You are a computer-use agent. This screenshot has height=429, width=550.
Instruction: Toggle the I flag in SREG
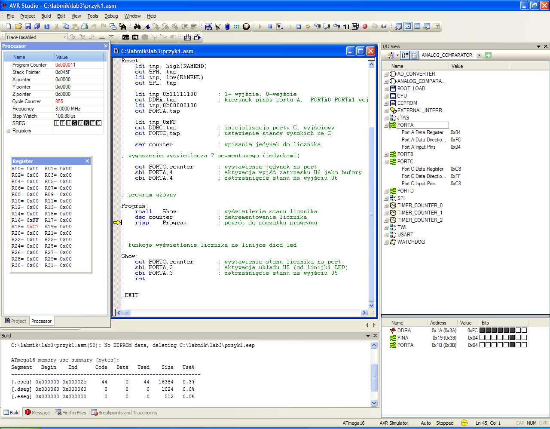point(57,123)
